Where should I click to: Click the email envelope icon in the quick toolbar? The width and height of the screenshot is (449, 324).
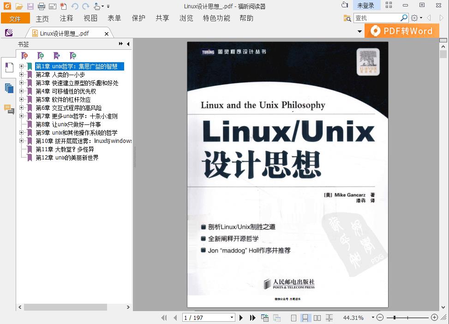(53, 6)
